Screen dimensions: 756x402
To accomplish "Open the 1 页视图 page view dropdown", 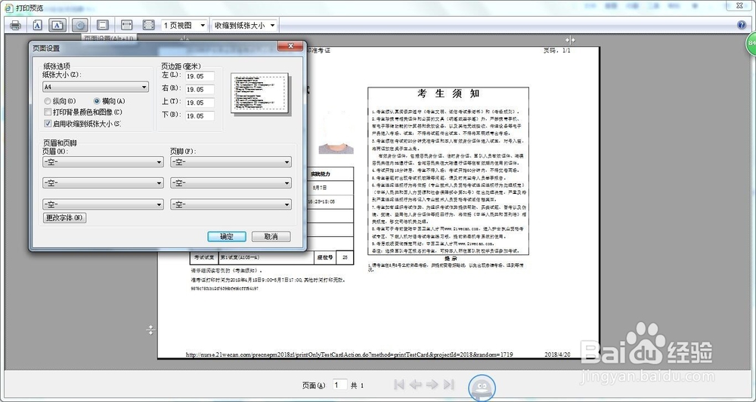I will (x=184, y=26).
